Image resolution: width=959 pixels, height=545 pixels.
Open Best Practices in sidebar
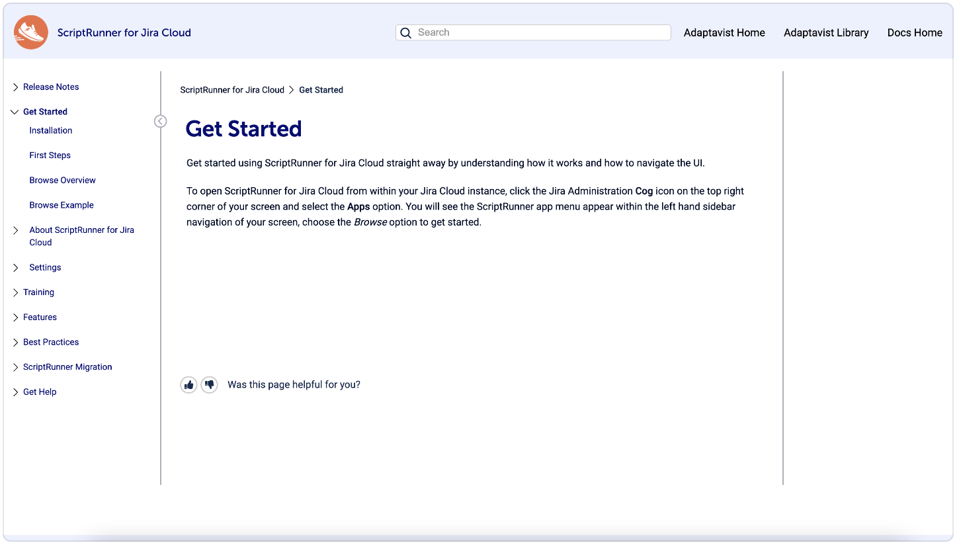[x=51, y=342]
